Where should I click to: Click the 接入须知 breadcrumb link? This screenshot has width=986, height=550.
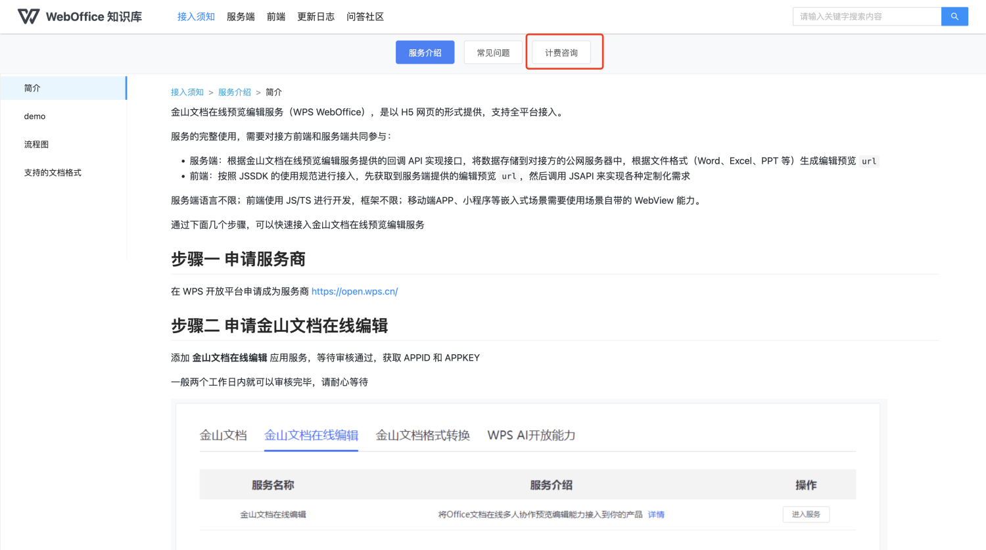tap(187, 92)
